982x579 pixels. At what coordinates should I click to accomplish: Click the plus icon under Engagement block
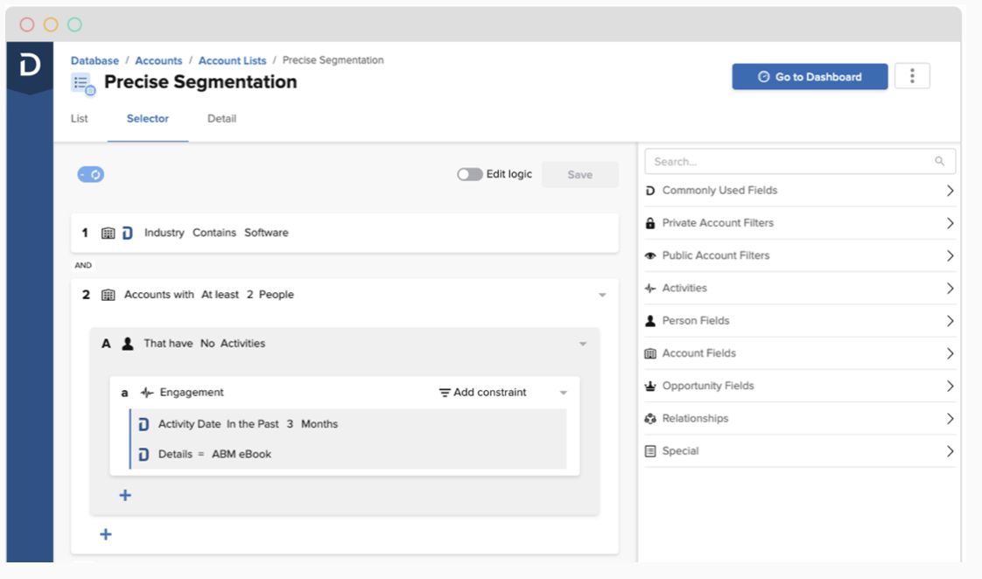click(x=125, y=496)
